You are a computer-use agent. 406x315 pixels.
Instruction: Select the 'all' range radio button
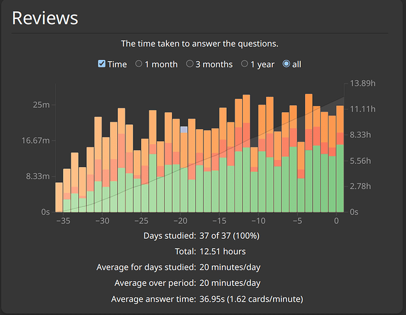tap(287, 64)
